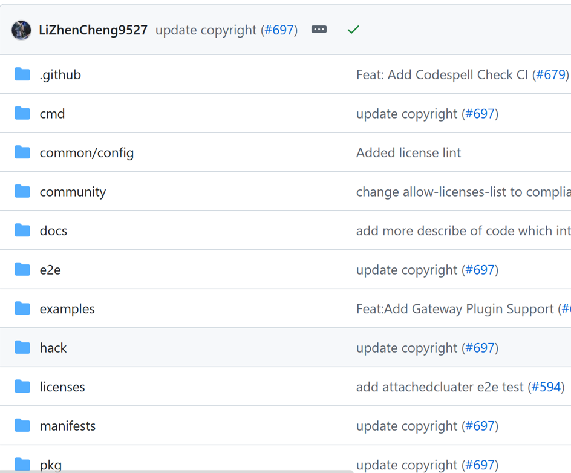Open the docs directory

pos(53,231)
